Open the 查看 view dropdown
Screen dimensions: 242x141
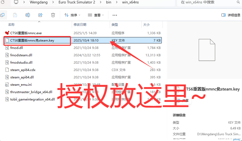point(96,15)
